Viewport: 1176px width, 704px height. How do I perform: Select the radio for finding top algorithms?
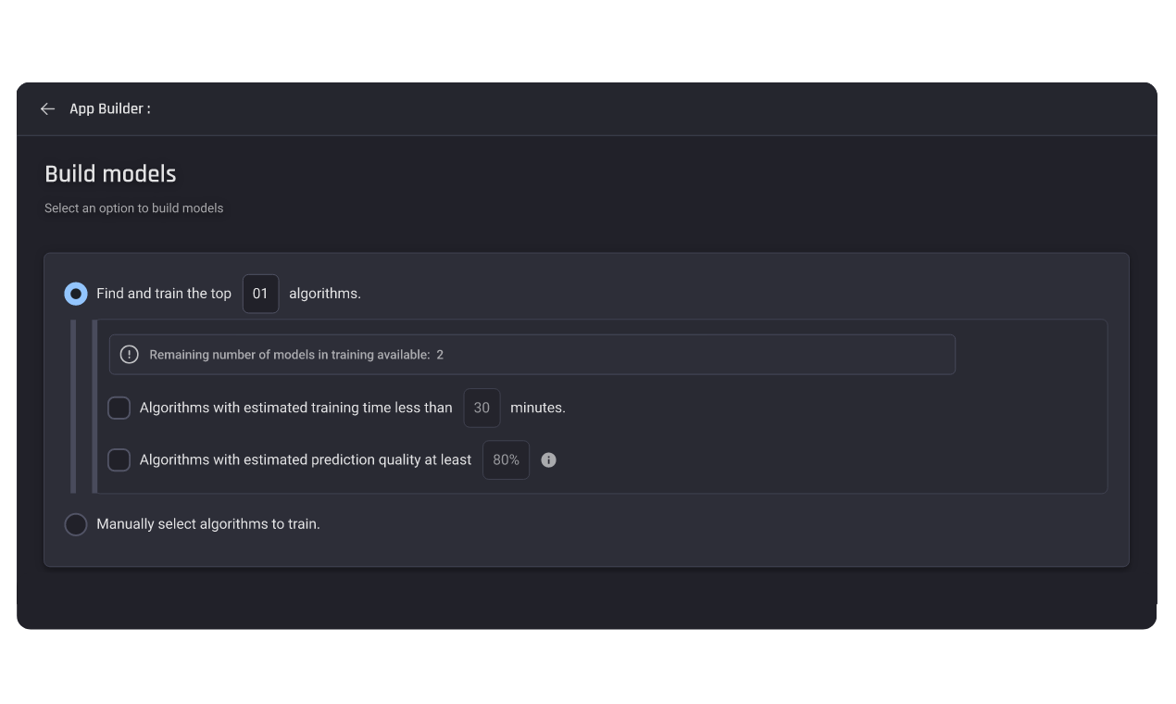click(75, 293)
